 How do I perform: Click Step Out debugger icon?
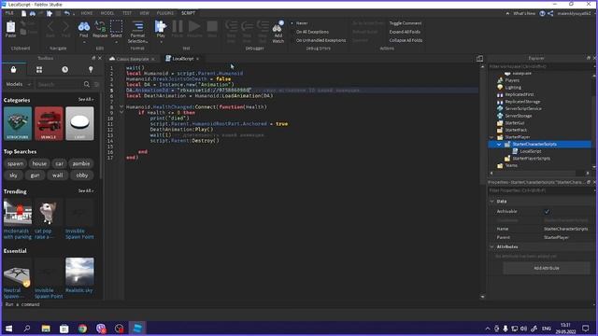pos(263,26)
